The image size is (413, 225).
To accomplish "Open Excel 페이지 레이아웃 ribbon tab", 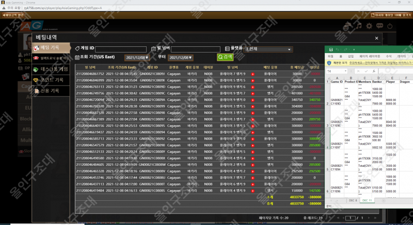I will [370, 56].
